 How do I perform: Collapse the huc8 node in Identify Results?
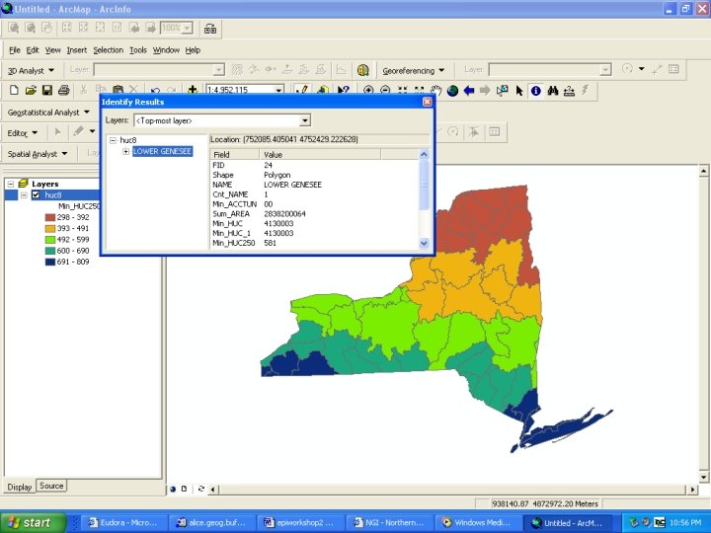point(114,140)
